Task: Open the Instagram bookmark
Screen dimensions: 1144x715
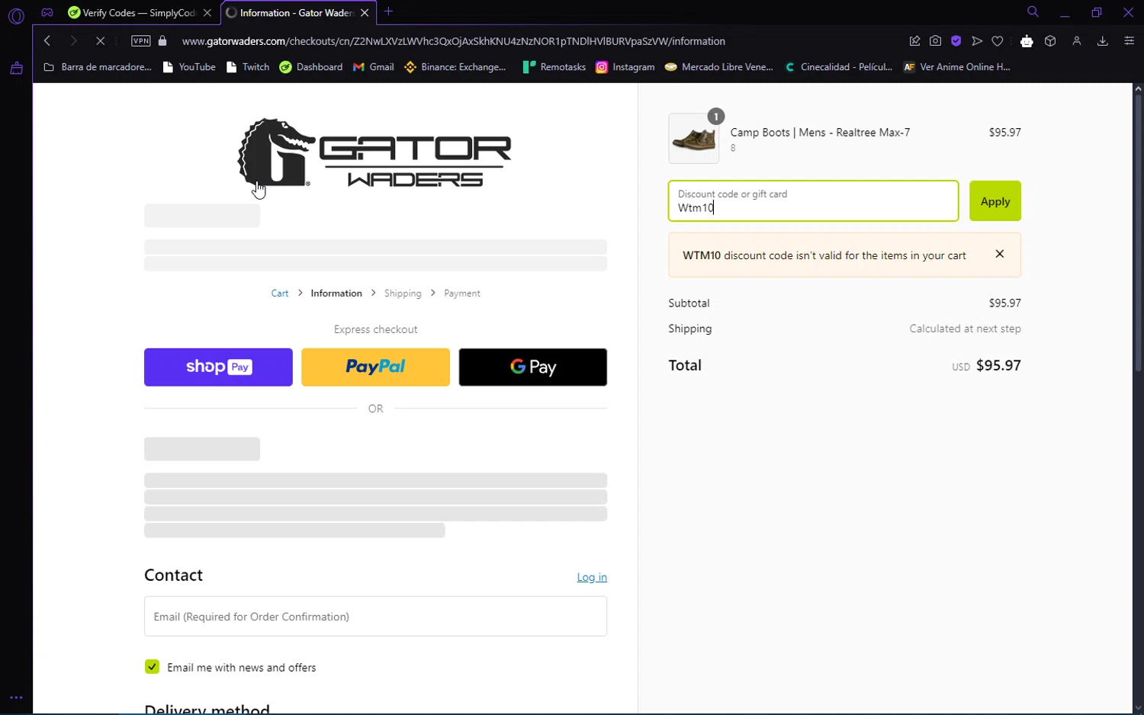Action: pyautogui.click(x=625, y=67)
